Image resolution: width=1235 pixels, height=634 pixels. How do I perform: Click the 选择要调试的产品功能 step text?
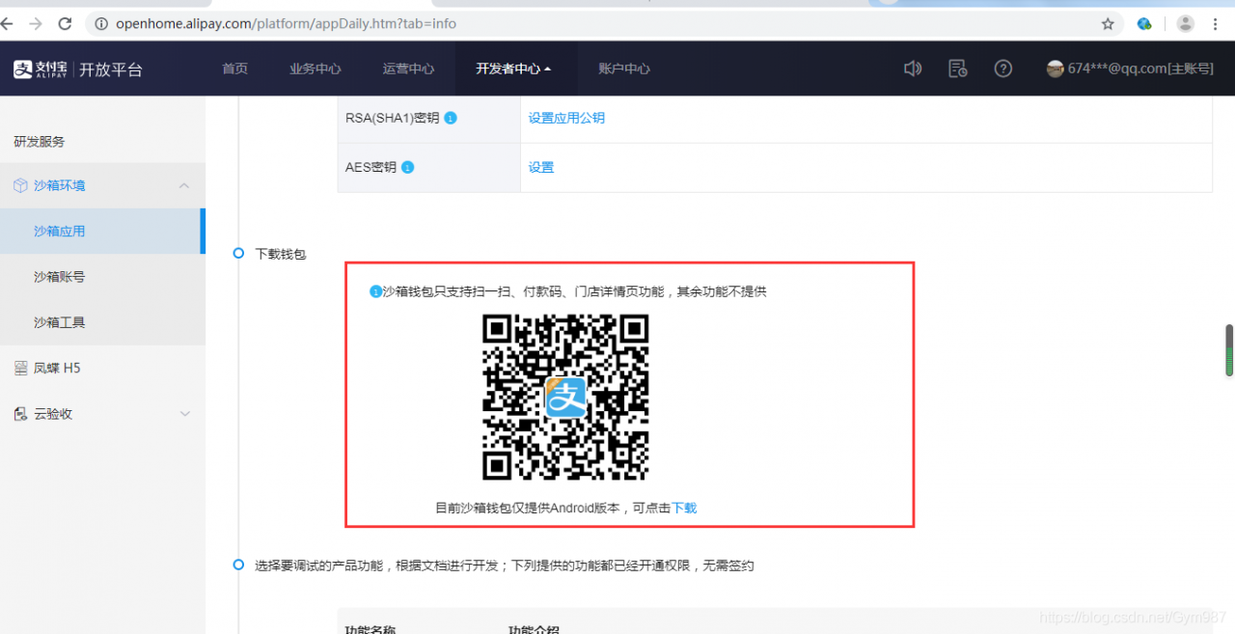(x=505, y=565)
